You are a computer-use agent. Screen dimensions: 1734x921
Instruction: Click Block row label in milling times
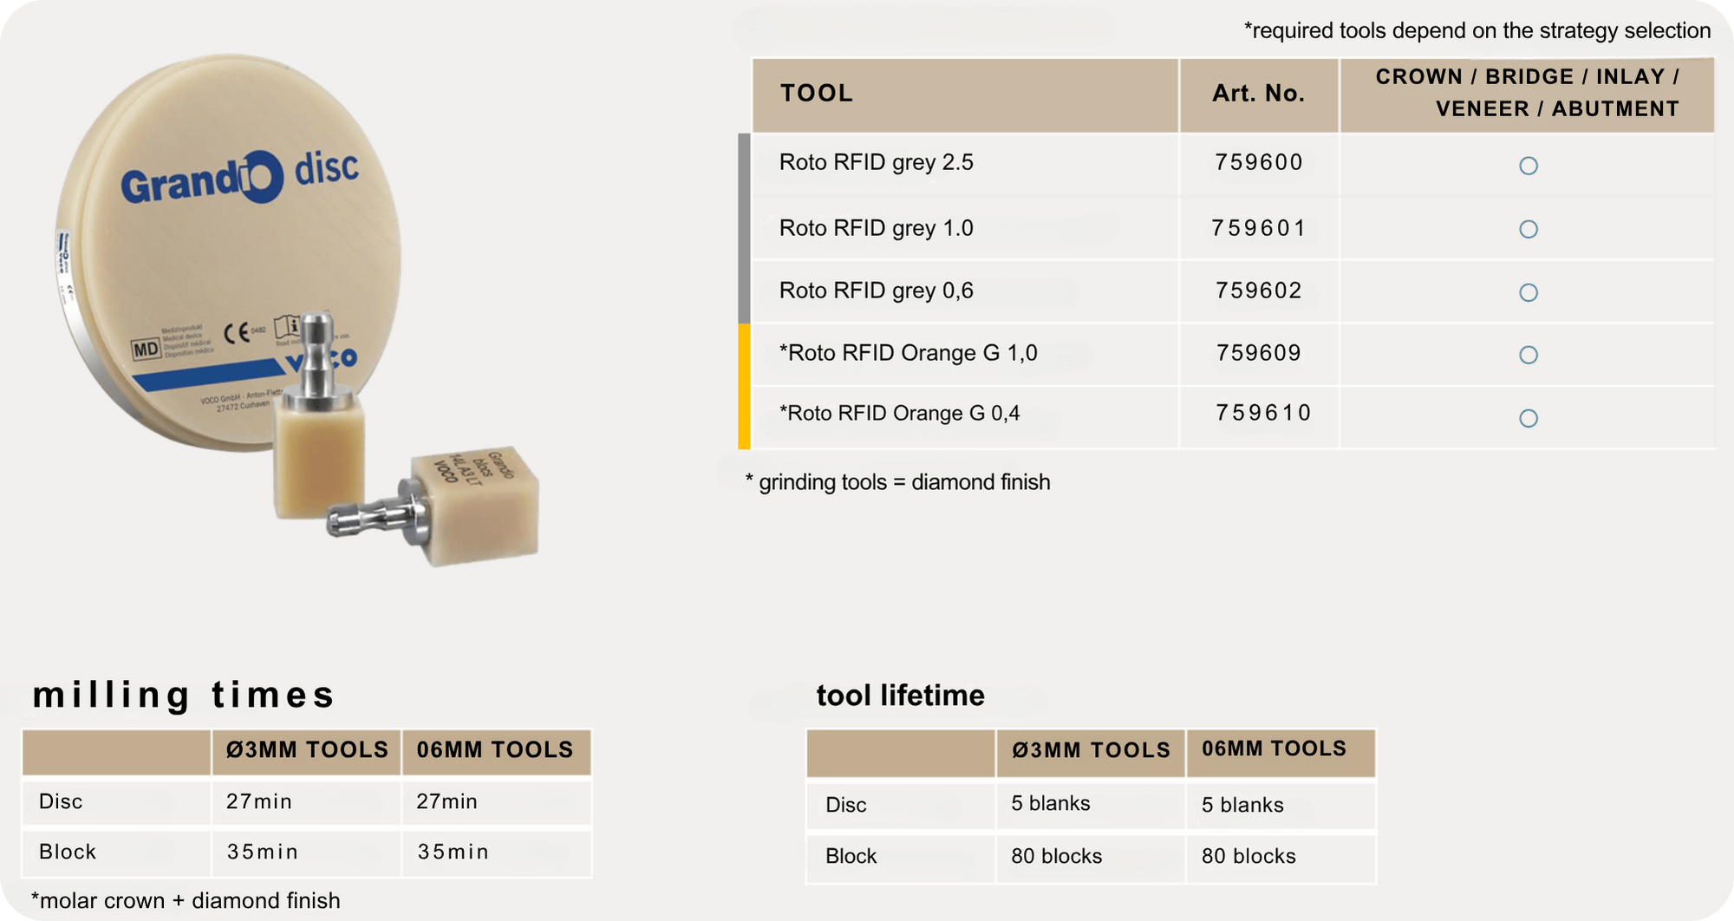68,852
